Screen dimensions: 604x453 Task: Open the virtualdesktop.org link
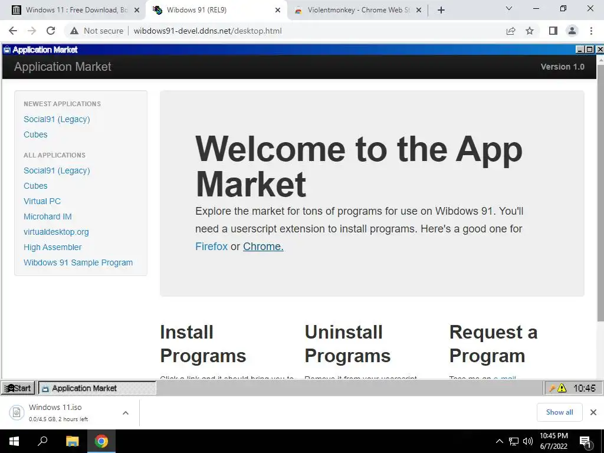tap(56, 232)
